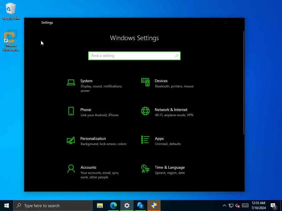Click the muted volume tray icon
The width and height of the screenshot is (282, 211).
(x=238, y=206)
